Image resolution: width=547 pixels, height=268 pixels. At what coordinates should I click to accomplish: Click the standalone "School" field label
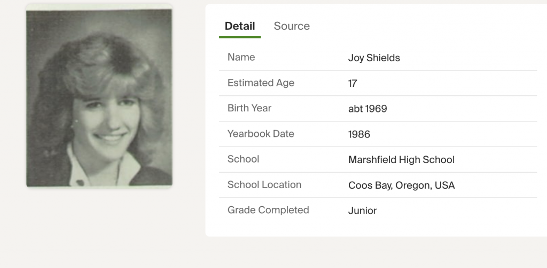(243, 159)
